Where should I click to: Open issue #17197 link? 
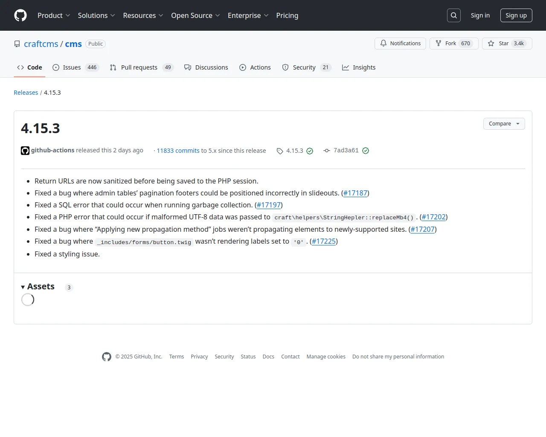(269, 205)
